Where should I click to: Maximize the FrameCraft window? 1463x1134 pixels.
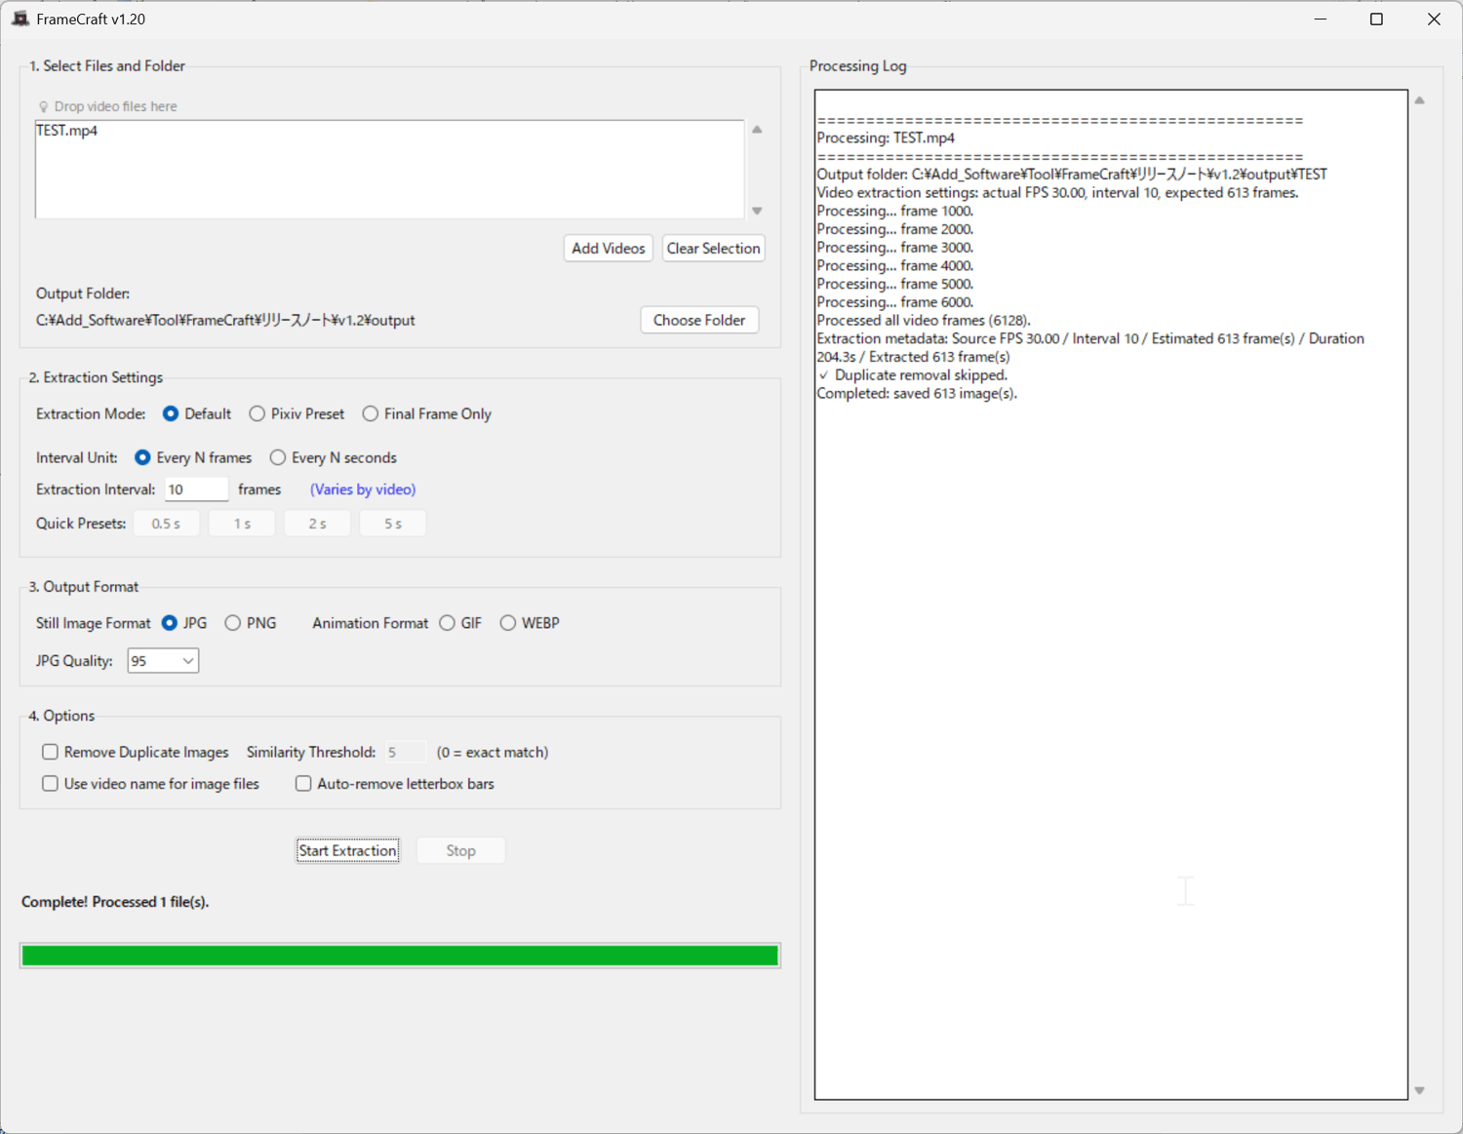pyautogui.click(x=1376, y=20)
